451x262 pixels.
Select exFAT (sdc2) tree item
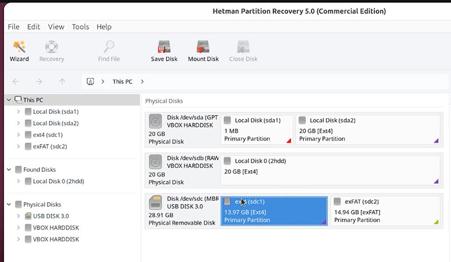click(x=50, y=146)
